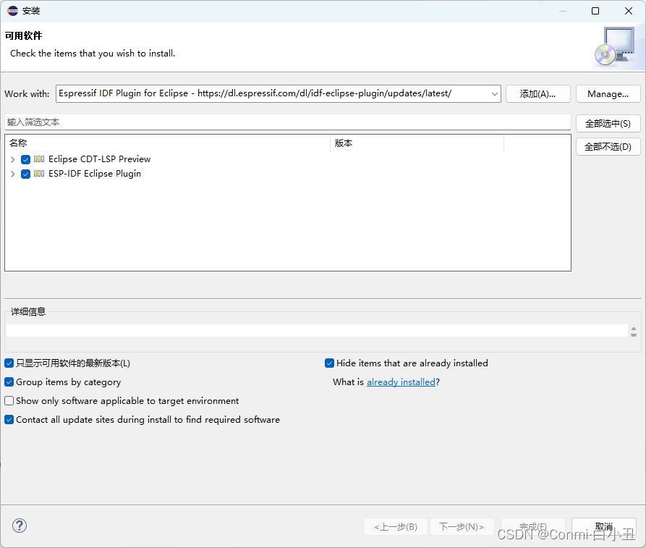The width and height of the screenshot is (646, 548).
Task: Uncheck the Eclipse CDT-LSP Preview item
Action: coord(25,159)
